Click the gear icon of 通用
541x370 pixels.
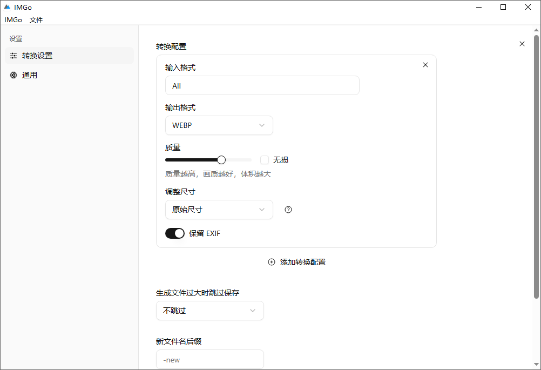[13, 75]
